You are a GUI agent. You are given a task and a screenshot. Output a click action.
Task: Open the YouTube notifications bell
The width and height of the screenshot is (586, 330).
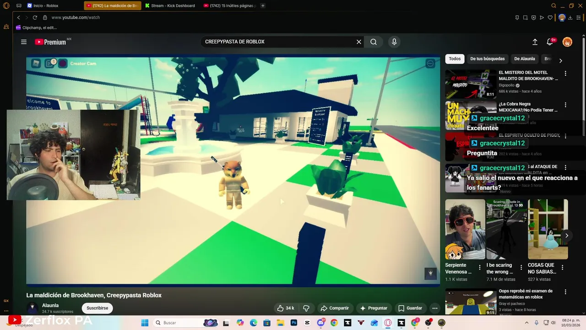pyautogui.click(x=550, y=42)
